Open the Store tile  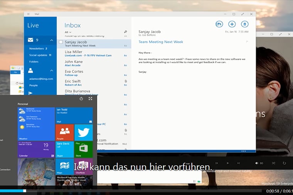pos(84,149)
